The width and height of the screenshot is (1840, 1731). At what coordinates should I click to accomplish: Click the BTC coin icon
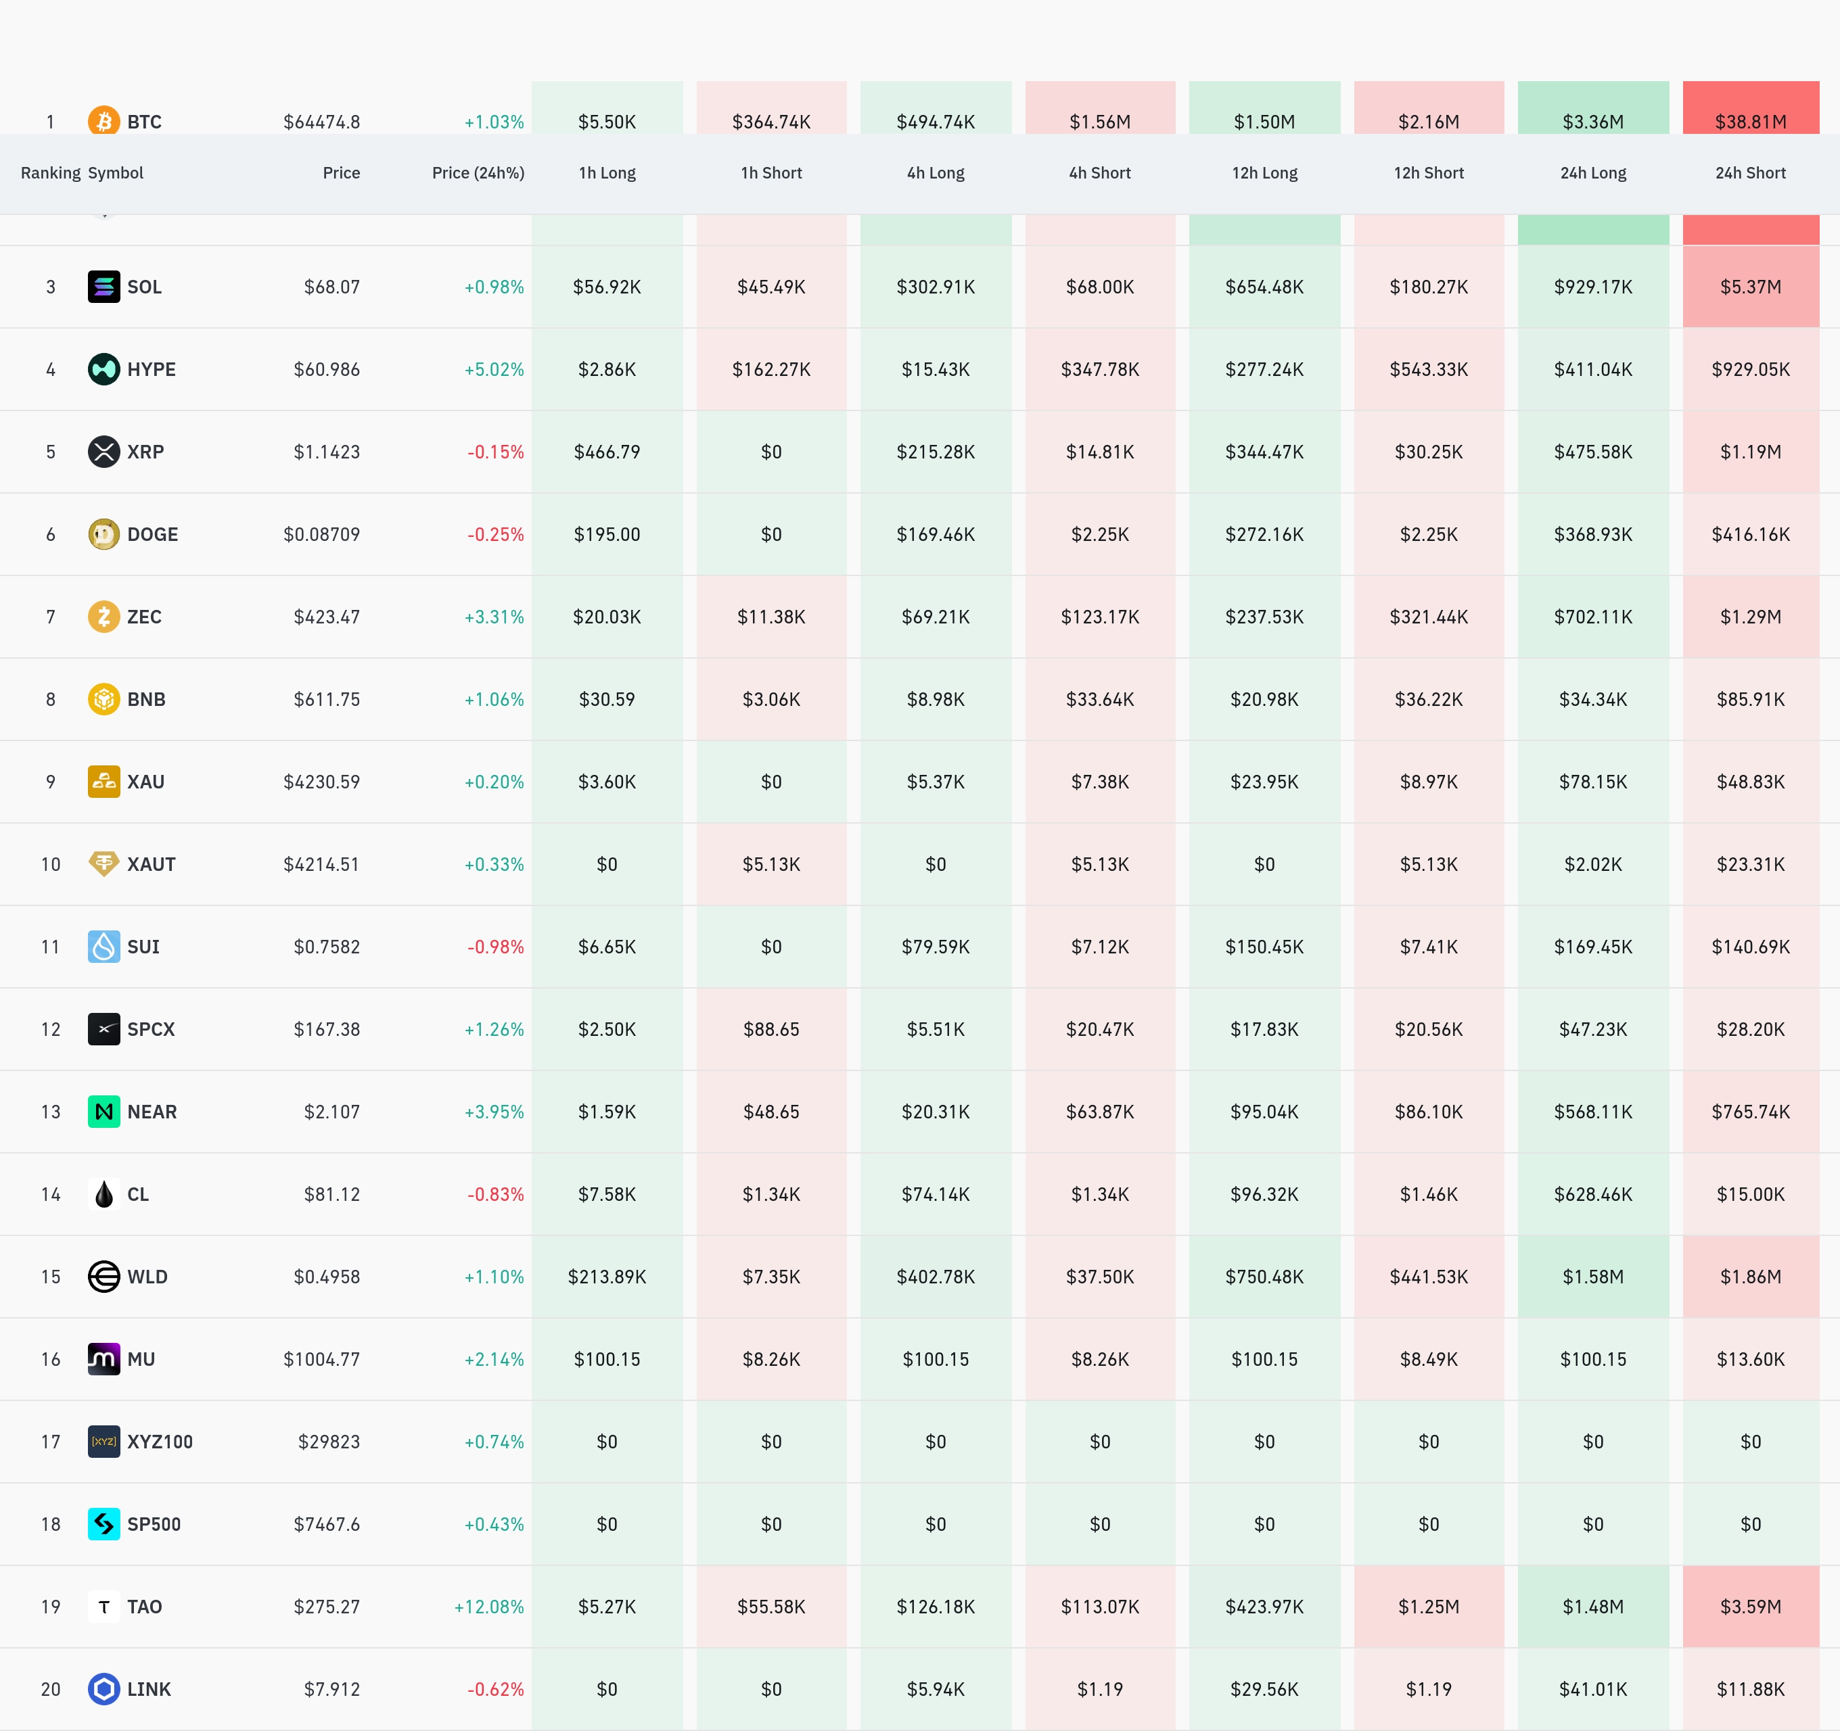[103, 120]
